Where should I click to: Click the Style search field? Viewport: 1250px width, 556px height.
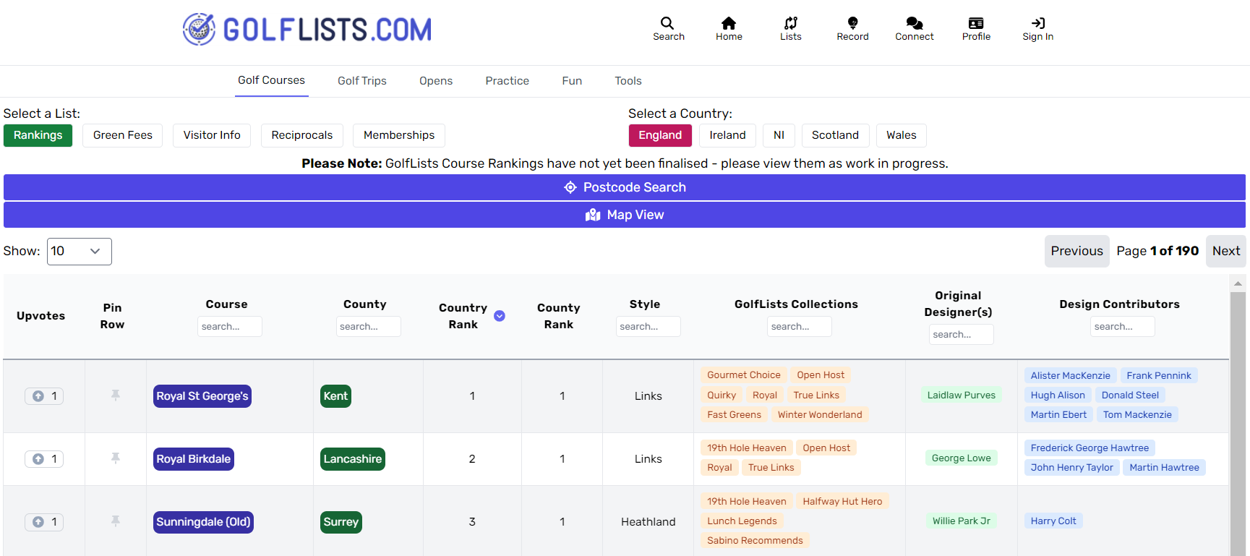[x=648, y=327]
